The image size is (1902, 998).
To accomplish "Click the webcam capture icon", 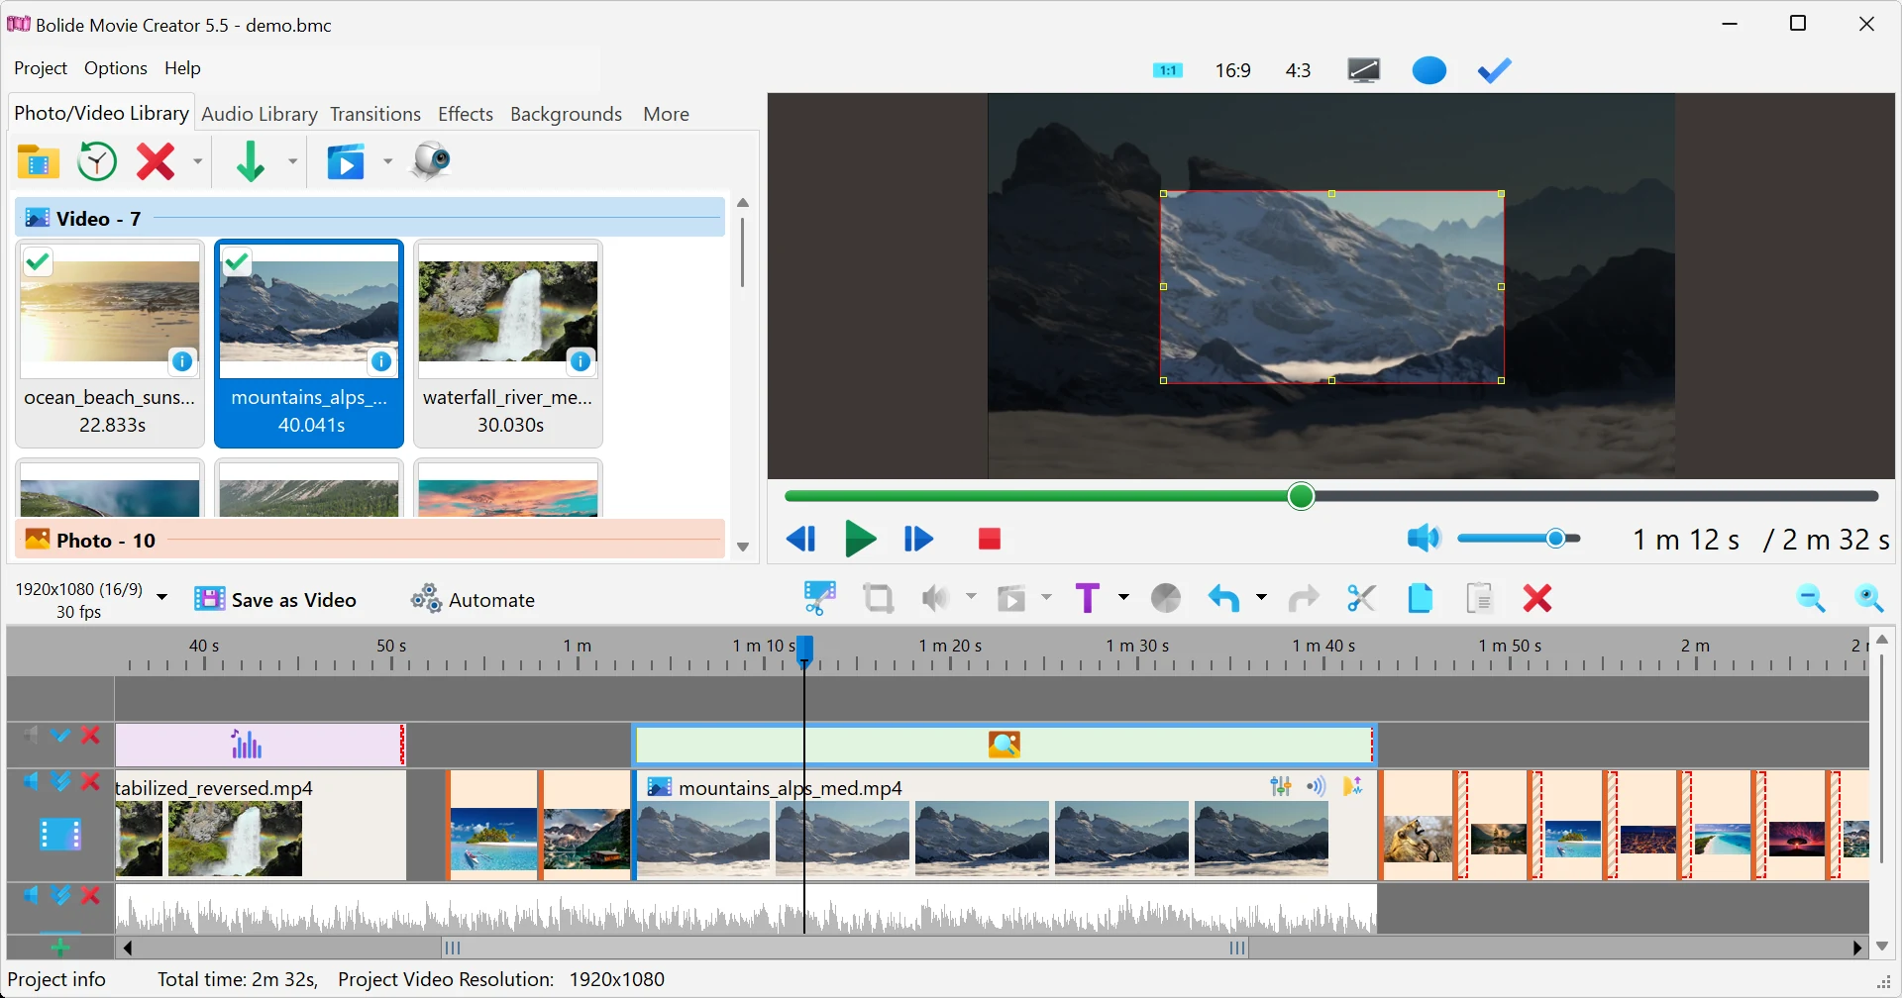I will point(432,161).
